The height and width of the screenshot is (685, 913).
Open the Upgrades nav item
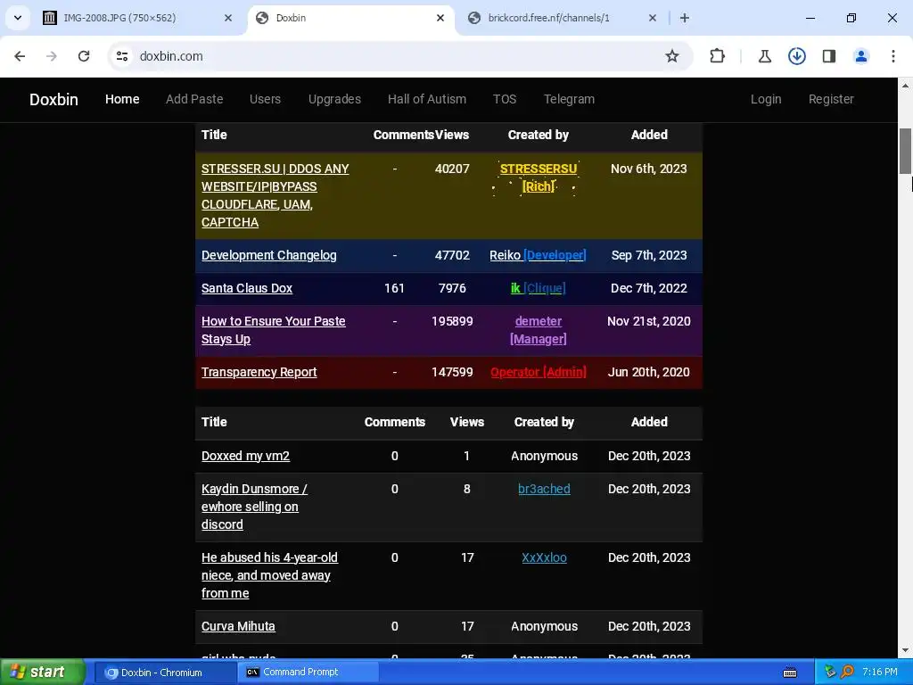coord(335,99)
